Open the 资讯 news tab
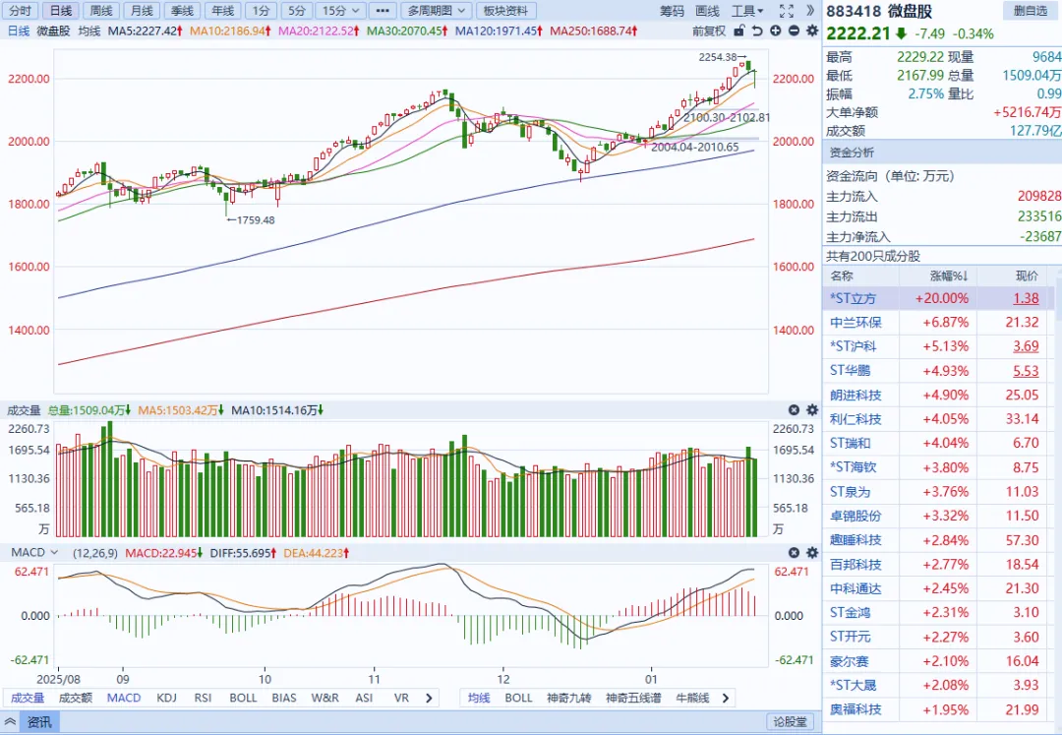 tap(39, 722)
